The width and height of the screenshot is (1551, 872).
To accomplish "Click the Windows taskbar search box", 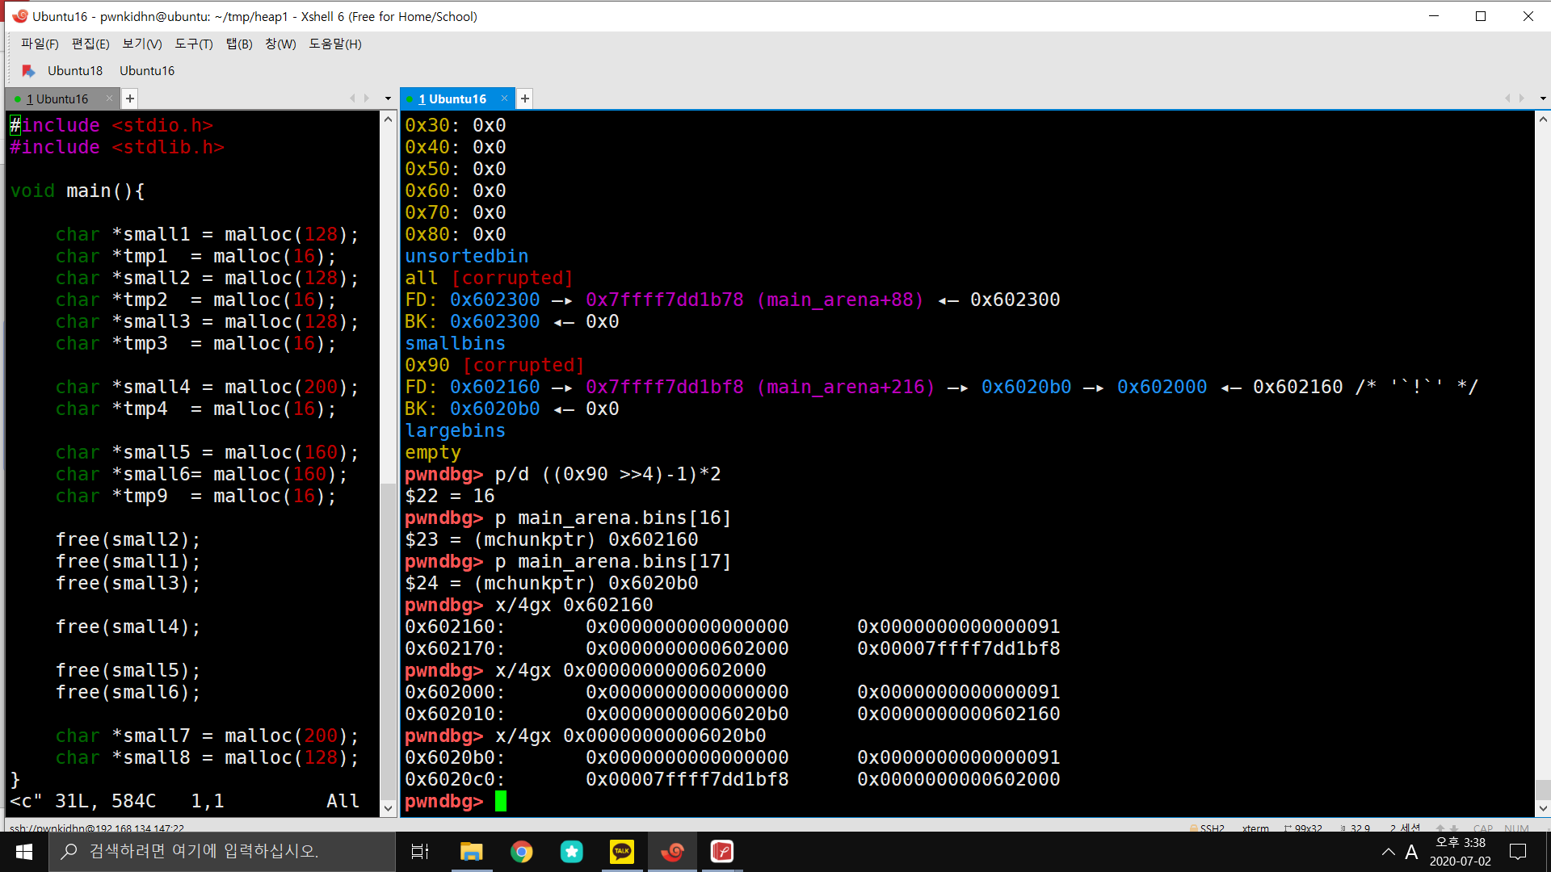I will pos(222,852).
